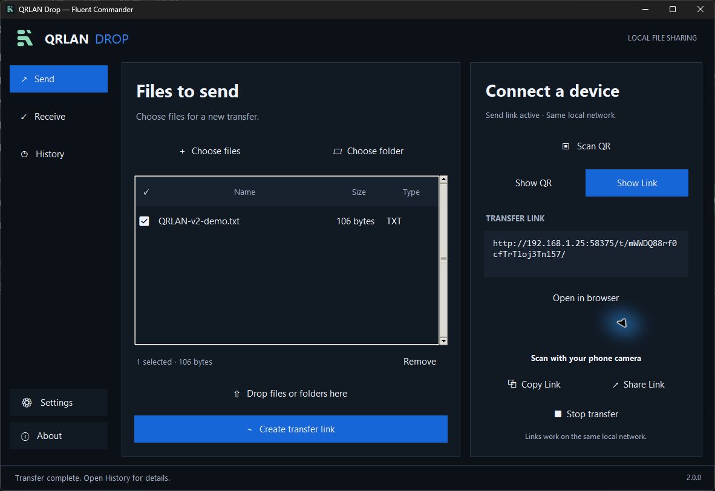Image resolution: width=715 pixels, height=491 pixels.
Task: Sort the file list by Size
Action: [359, 192]
